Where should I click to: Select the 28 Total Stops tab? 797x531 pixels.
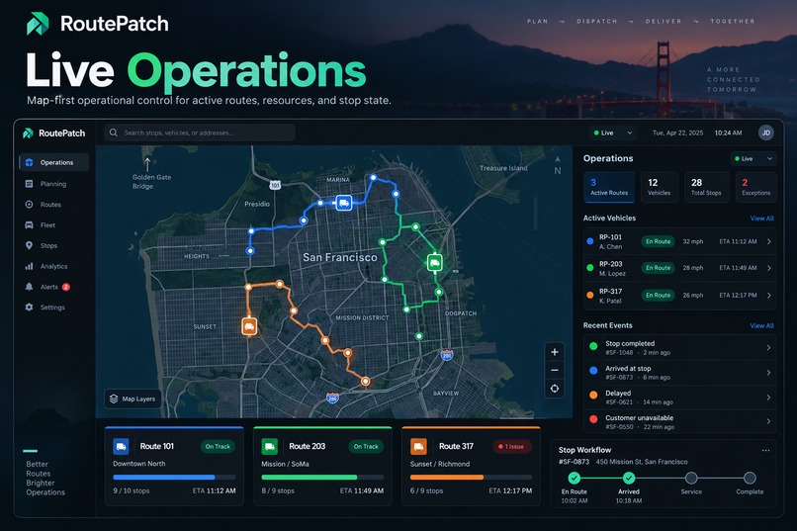point(707,187)
